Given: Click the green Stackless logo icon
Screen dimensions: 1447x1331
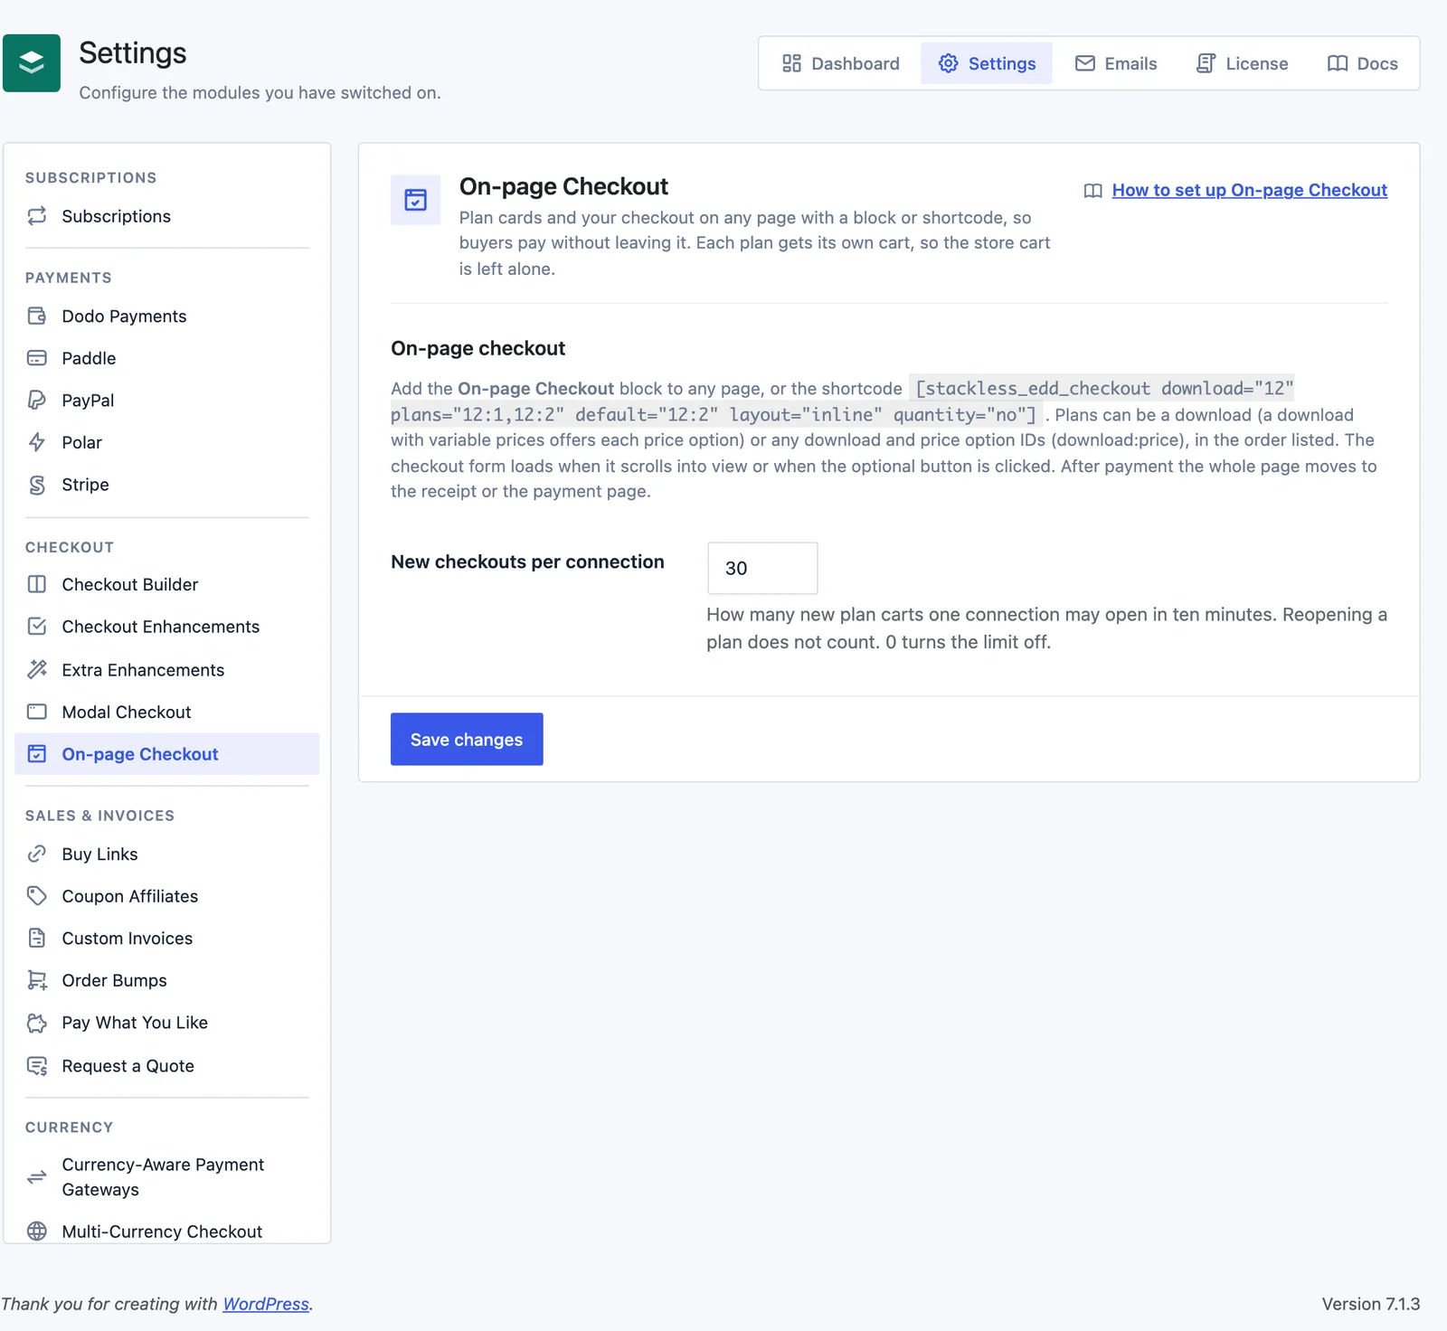Looking at the screenshot, I should [x=32, y=63].
